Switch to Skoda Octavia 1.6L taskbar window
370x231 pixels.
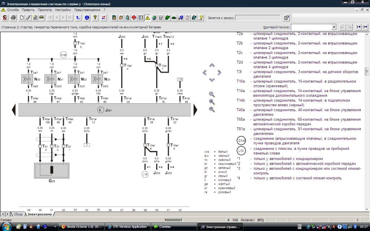pyautogui.click(x=81, y=227)
